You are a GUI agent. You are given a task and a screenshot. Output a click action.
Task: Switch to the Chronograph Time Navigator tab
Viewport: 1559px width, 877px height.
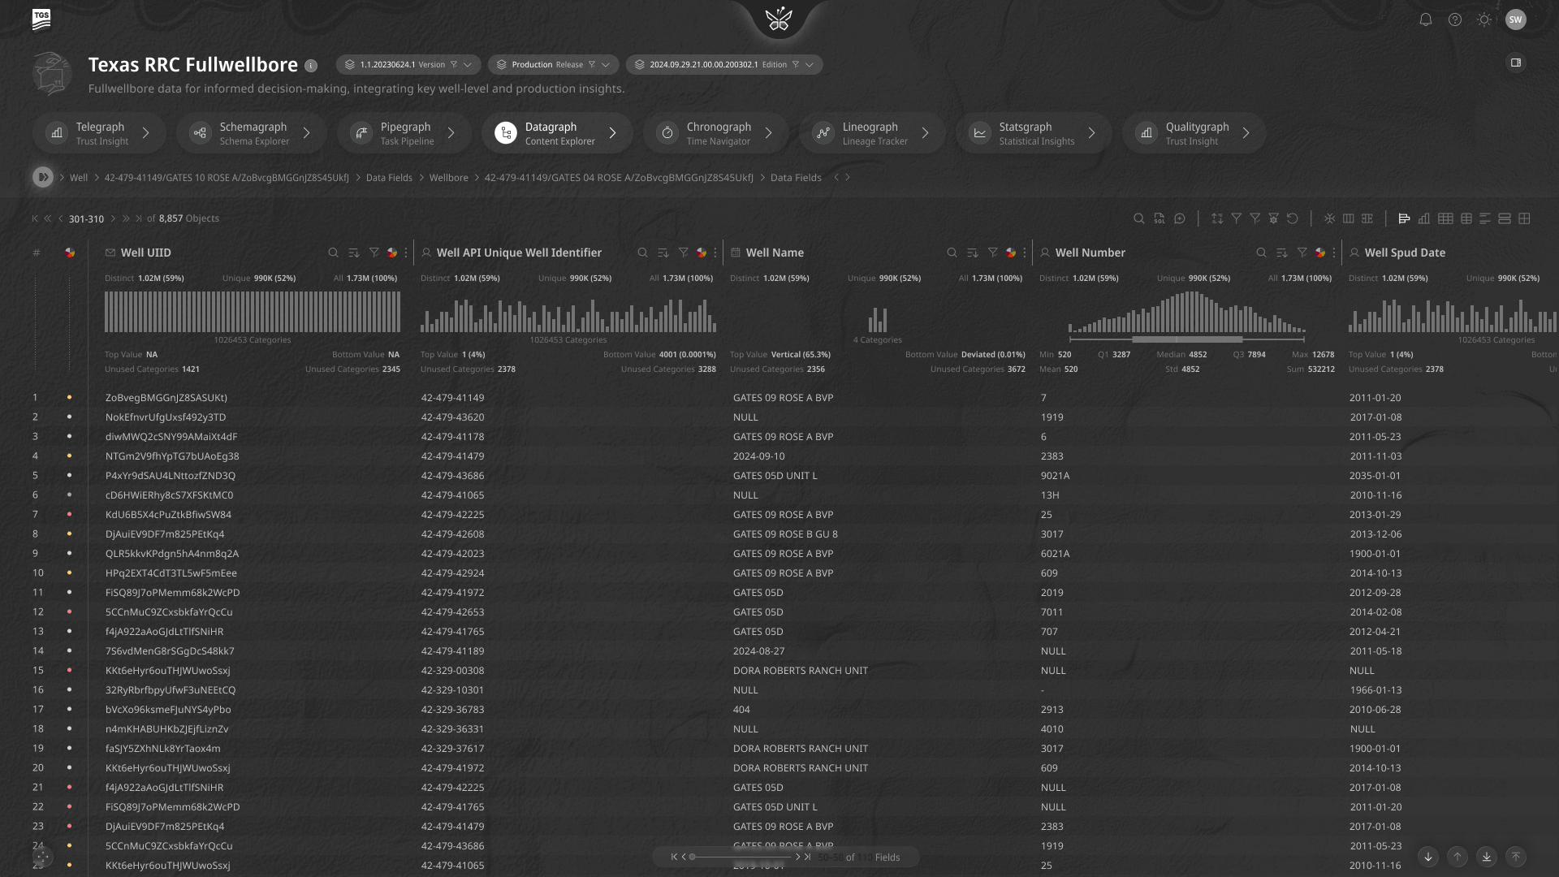(x=715, y=133)
